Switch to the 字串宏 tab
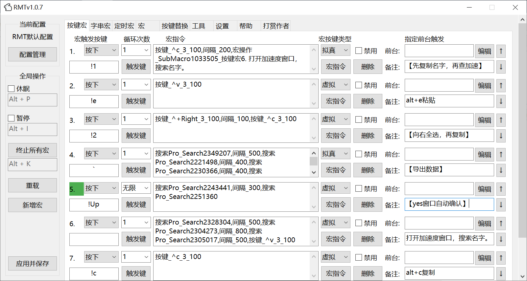This screenshot has height=281, width=527. [101, 26]
